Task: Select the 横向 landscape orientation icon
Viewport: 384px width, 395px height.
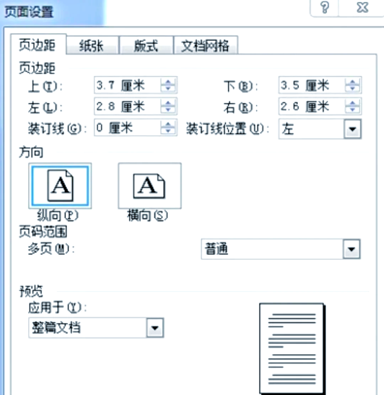Action: tap(150, 186)
